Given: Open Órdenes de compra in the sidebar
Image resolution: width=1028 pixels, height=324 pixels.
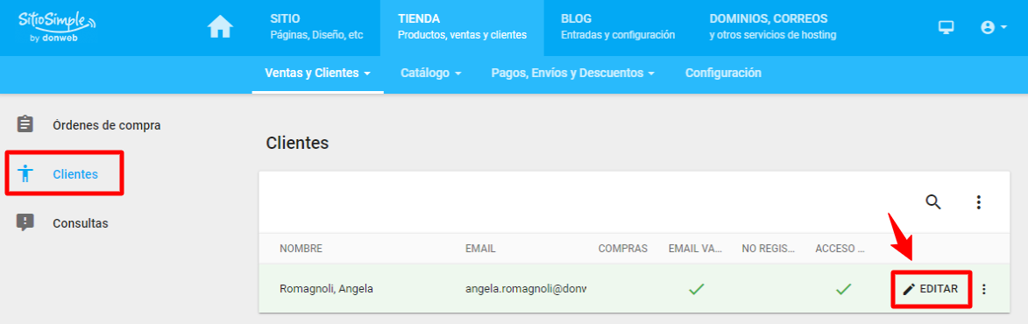Looking at the screenshot, I should 106,125.
